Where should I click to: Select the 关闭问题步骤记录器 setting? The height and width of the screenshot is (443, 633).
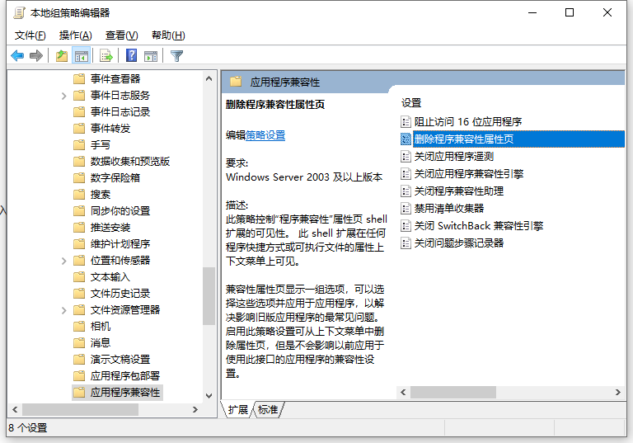[x=458, y=243]
